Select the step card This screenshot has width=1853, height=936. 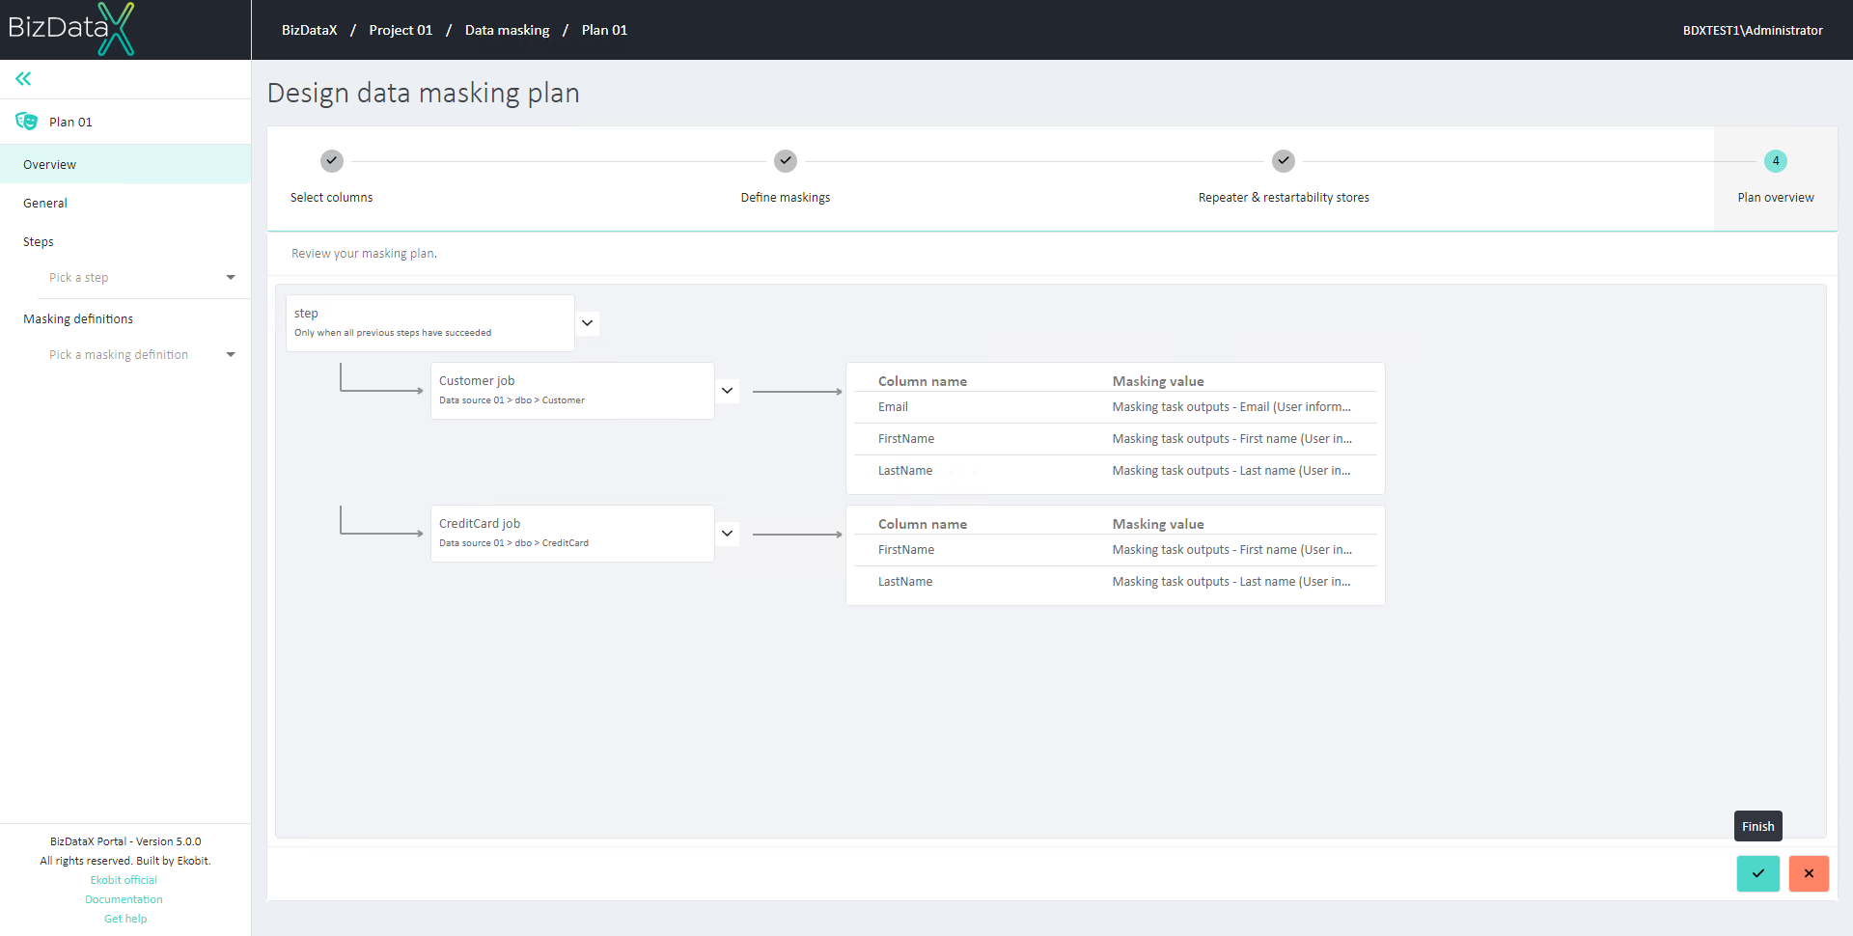point(430,323)
